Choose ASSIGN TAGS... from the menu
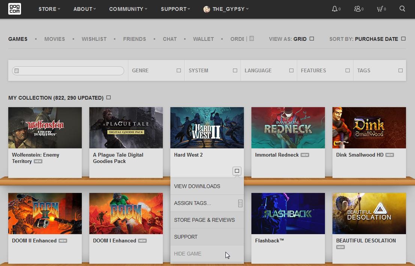Image resolution: width=415 pixels, height=266 pixels. tap(207, 203)
